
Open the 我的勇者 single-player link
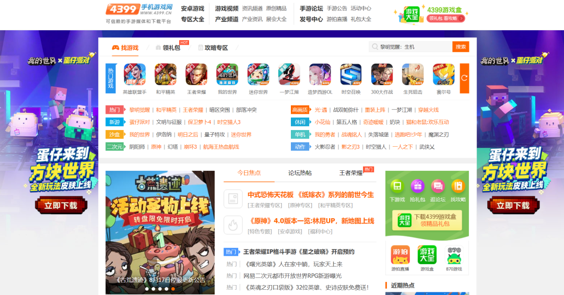click(x=325, y=135)
